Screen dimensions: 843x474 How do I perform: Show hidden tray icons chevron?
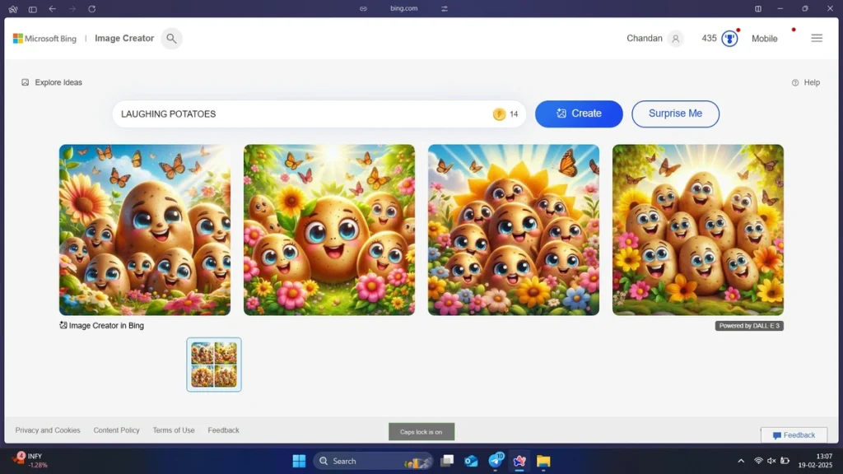tap(741, 461)
